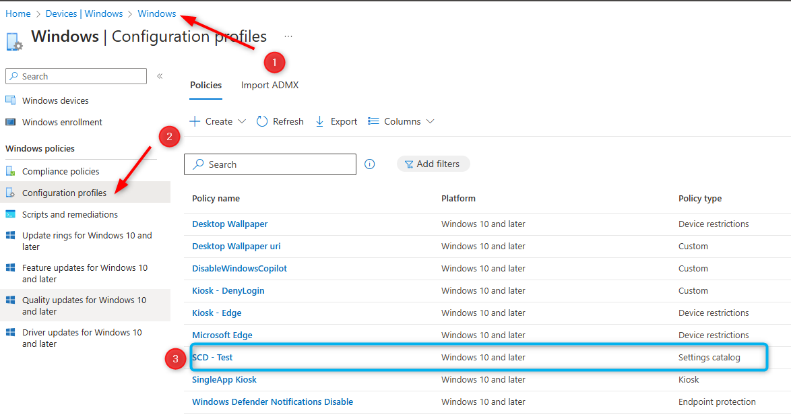Open Windows enrollment in sidebar
Screen dimensions: 791x419
click(62, 122)
